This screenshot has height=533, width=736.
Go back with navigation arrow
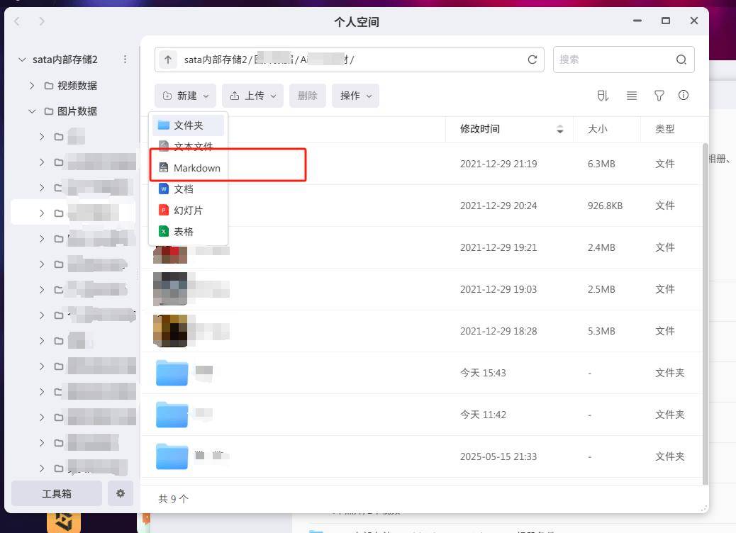(17, 21)
